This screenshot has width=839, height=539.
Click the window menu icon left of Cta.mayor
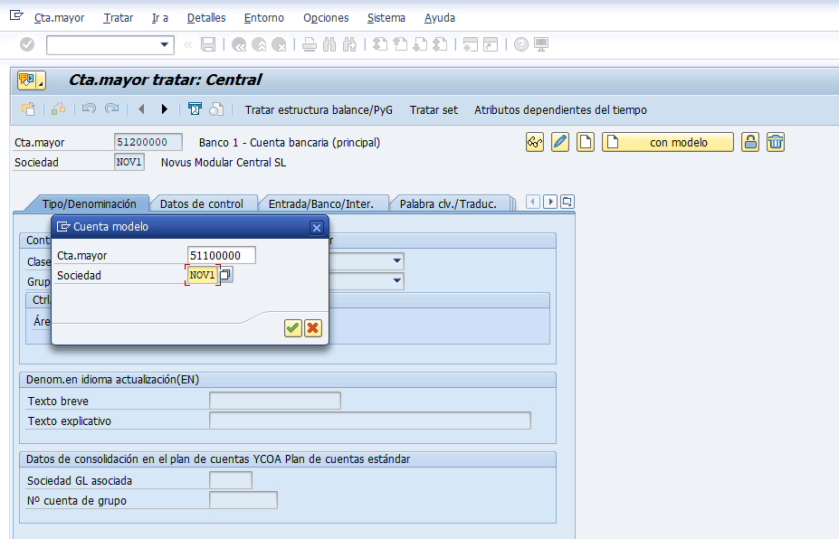pos(16,15)
